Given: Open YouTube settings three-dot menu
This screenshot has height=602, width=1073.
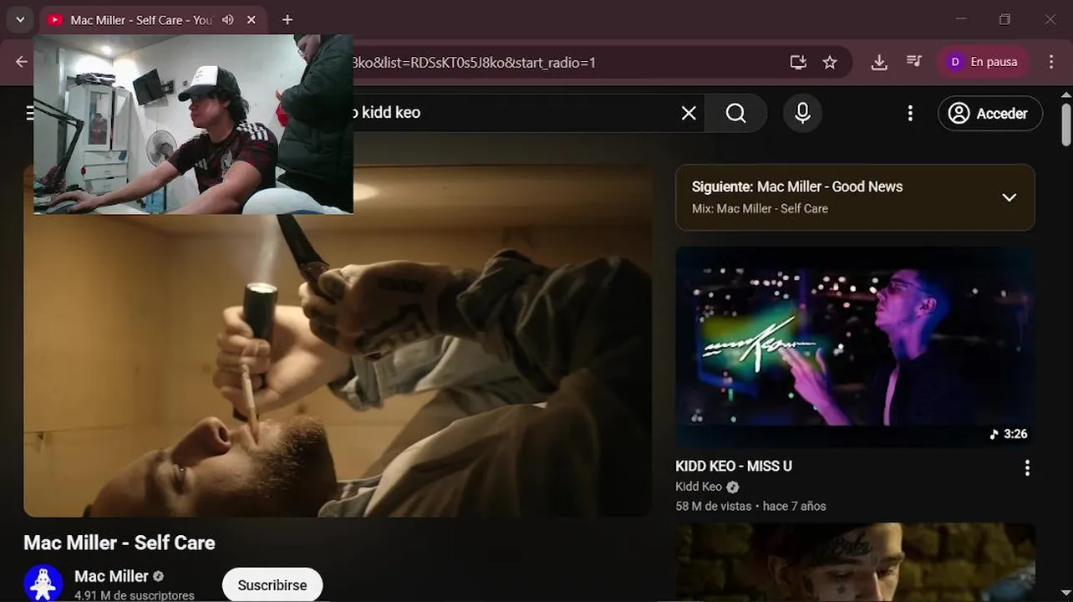Looking at the screenshot, I should pos(910,113).
